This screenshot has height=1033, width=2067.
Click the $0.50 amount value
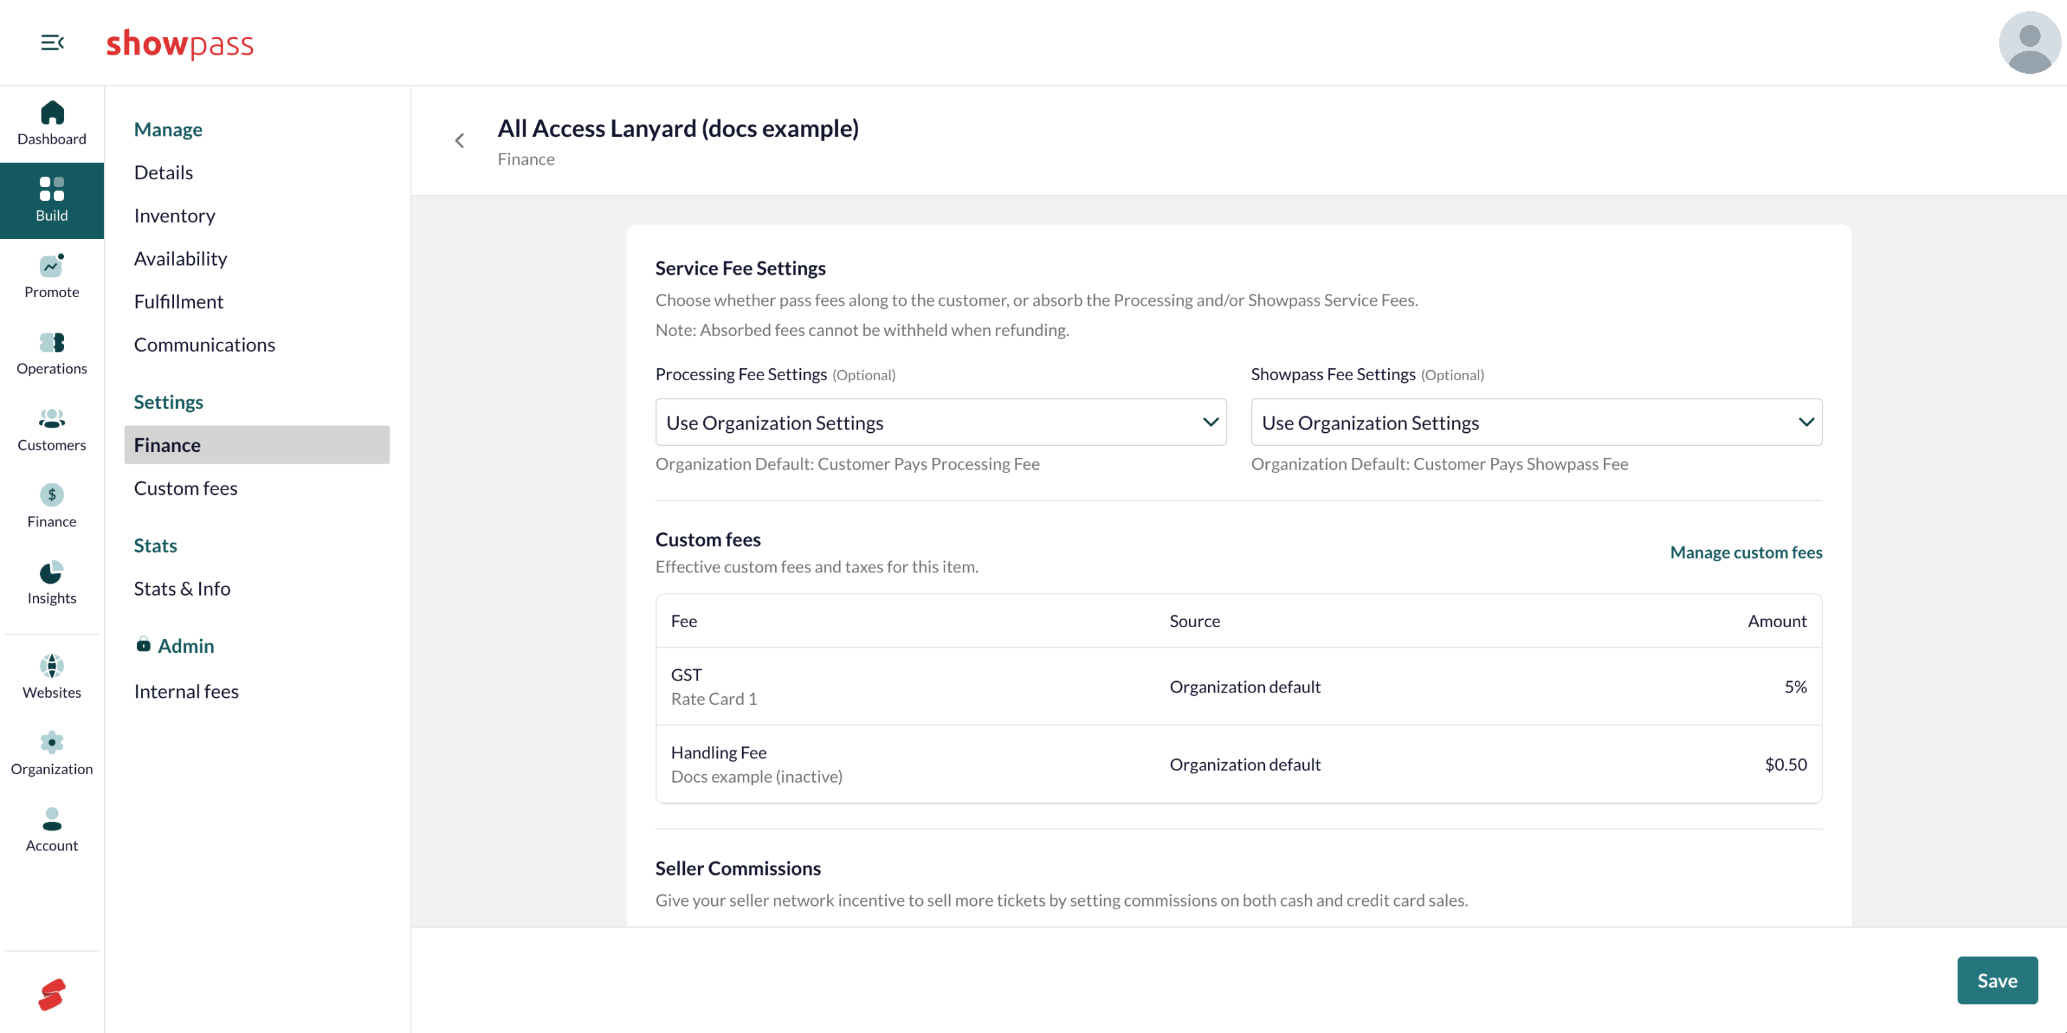1786,764
